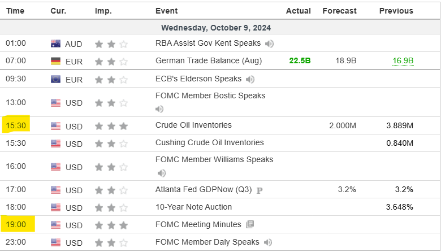
Task: Click three-star importance on FOMC Meeting Minutes row
Action: click(111, 225)
